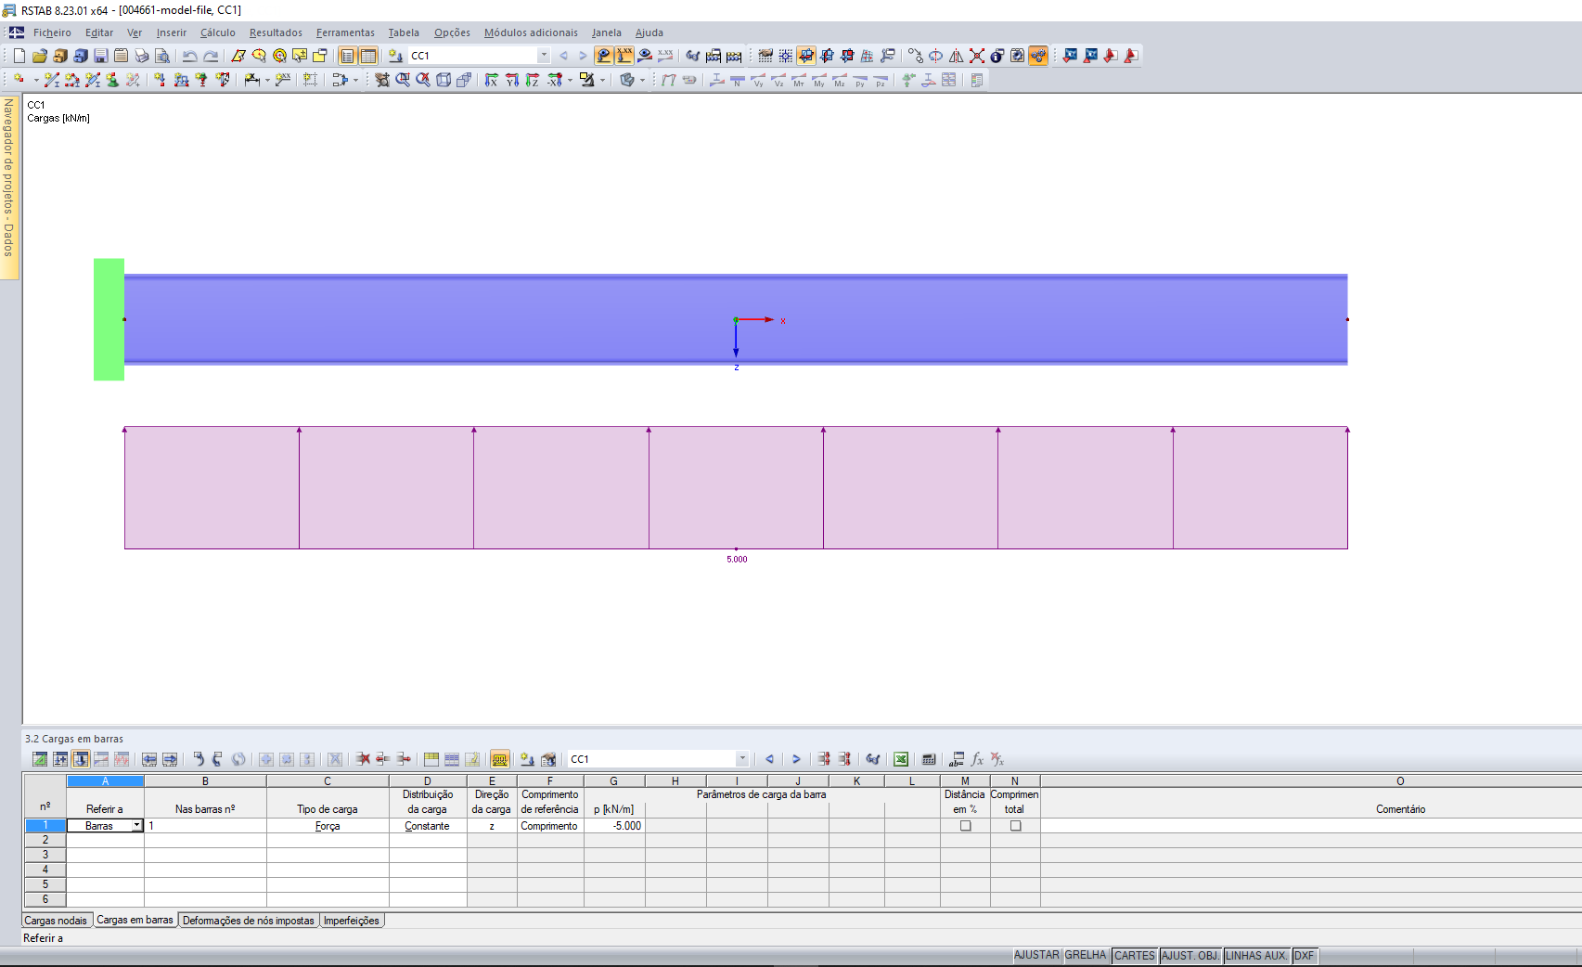Expand the dropdown arrow beside the -X view icon
The image size is (1582, 967).
tap(570, 80)
